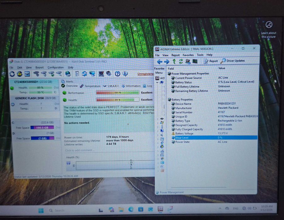Show hidden icons chevron in system tray
The width and height of the screenshot is (284, 220).
coord(220,208)
